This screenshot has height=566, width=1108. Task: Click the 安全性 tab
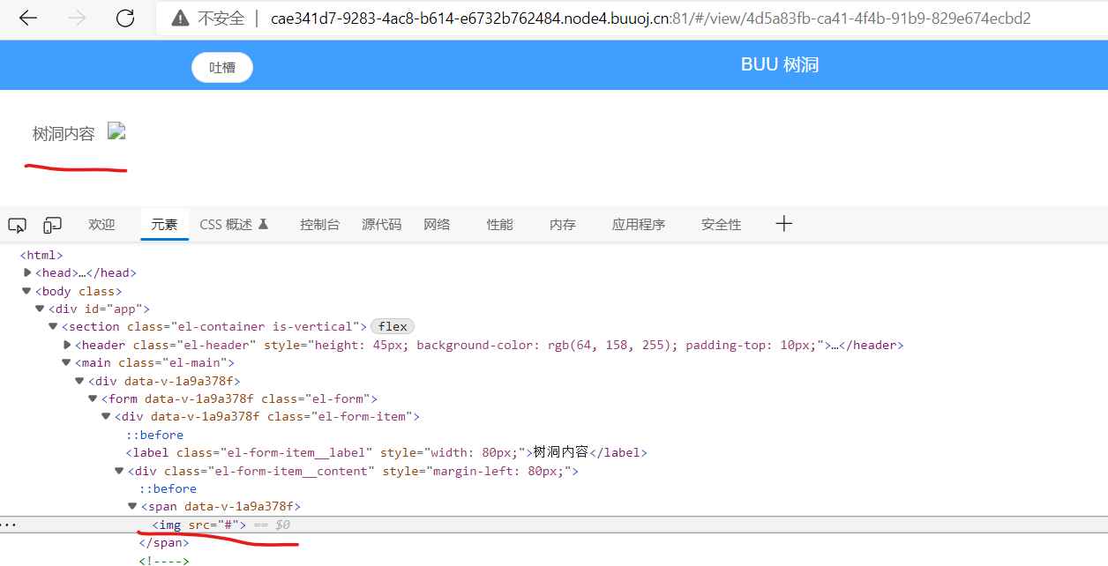point(720,224)
